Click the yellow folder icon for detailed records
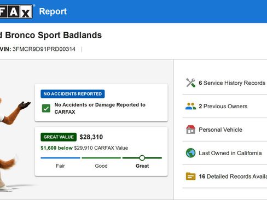Image resolution: width=267 pixels, height=200 pixels. 190,176
